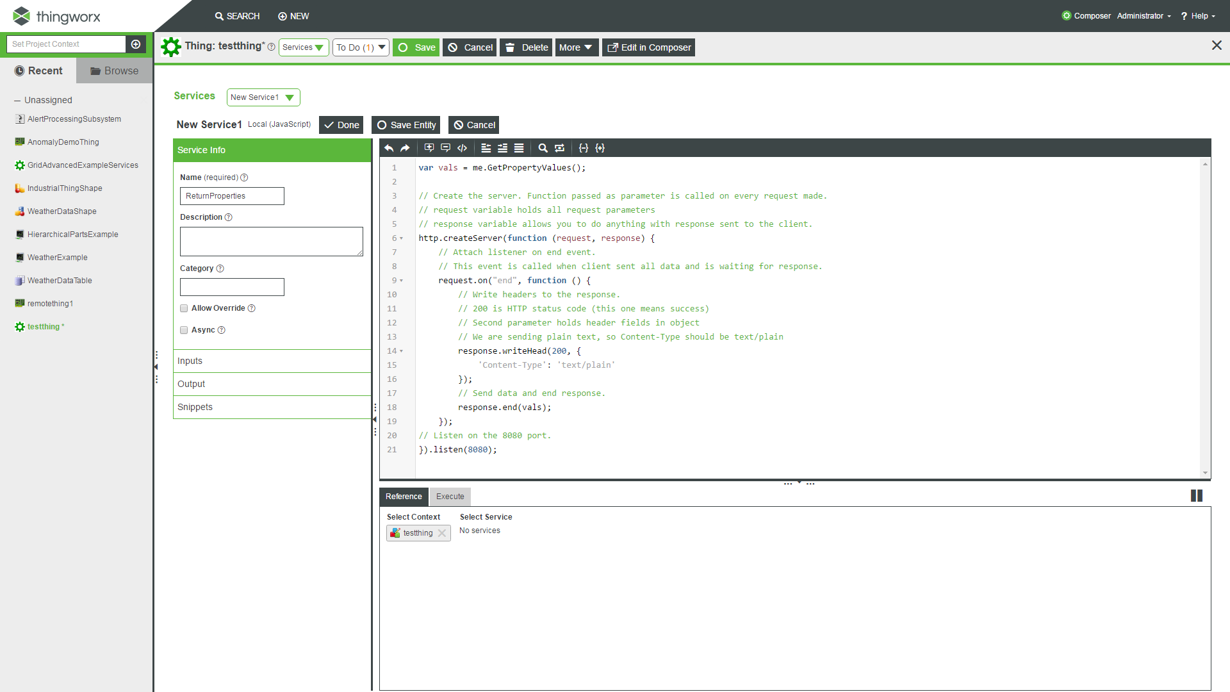Click the Service Info header

coord(272,150)
